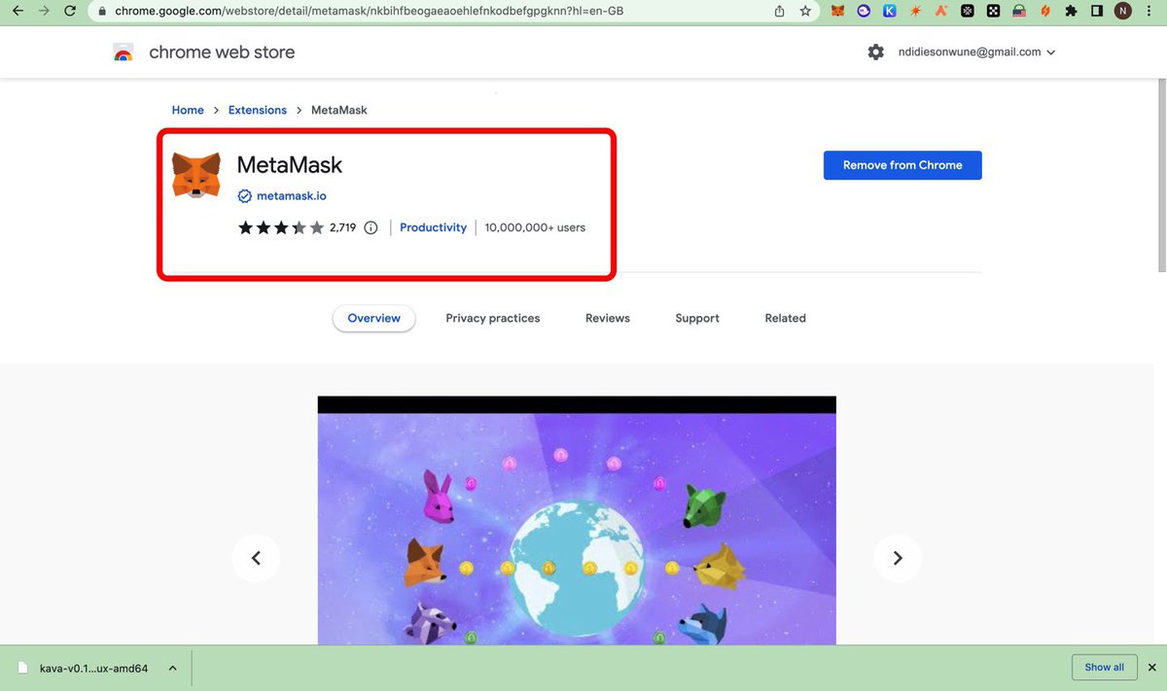Viewport: 1167px width, 691px height.
Task: Bookmark this page with the star
Action: click(805, 12)
